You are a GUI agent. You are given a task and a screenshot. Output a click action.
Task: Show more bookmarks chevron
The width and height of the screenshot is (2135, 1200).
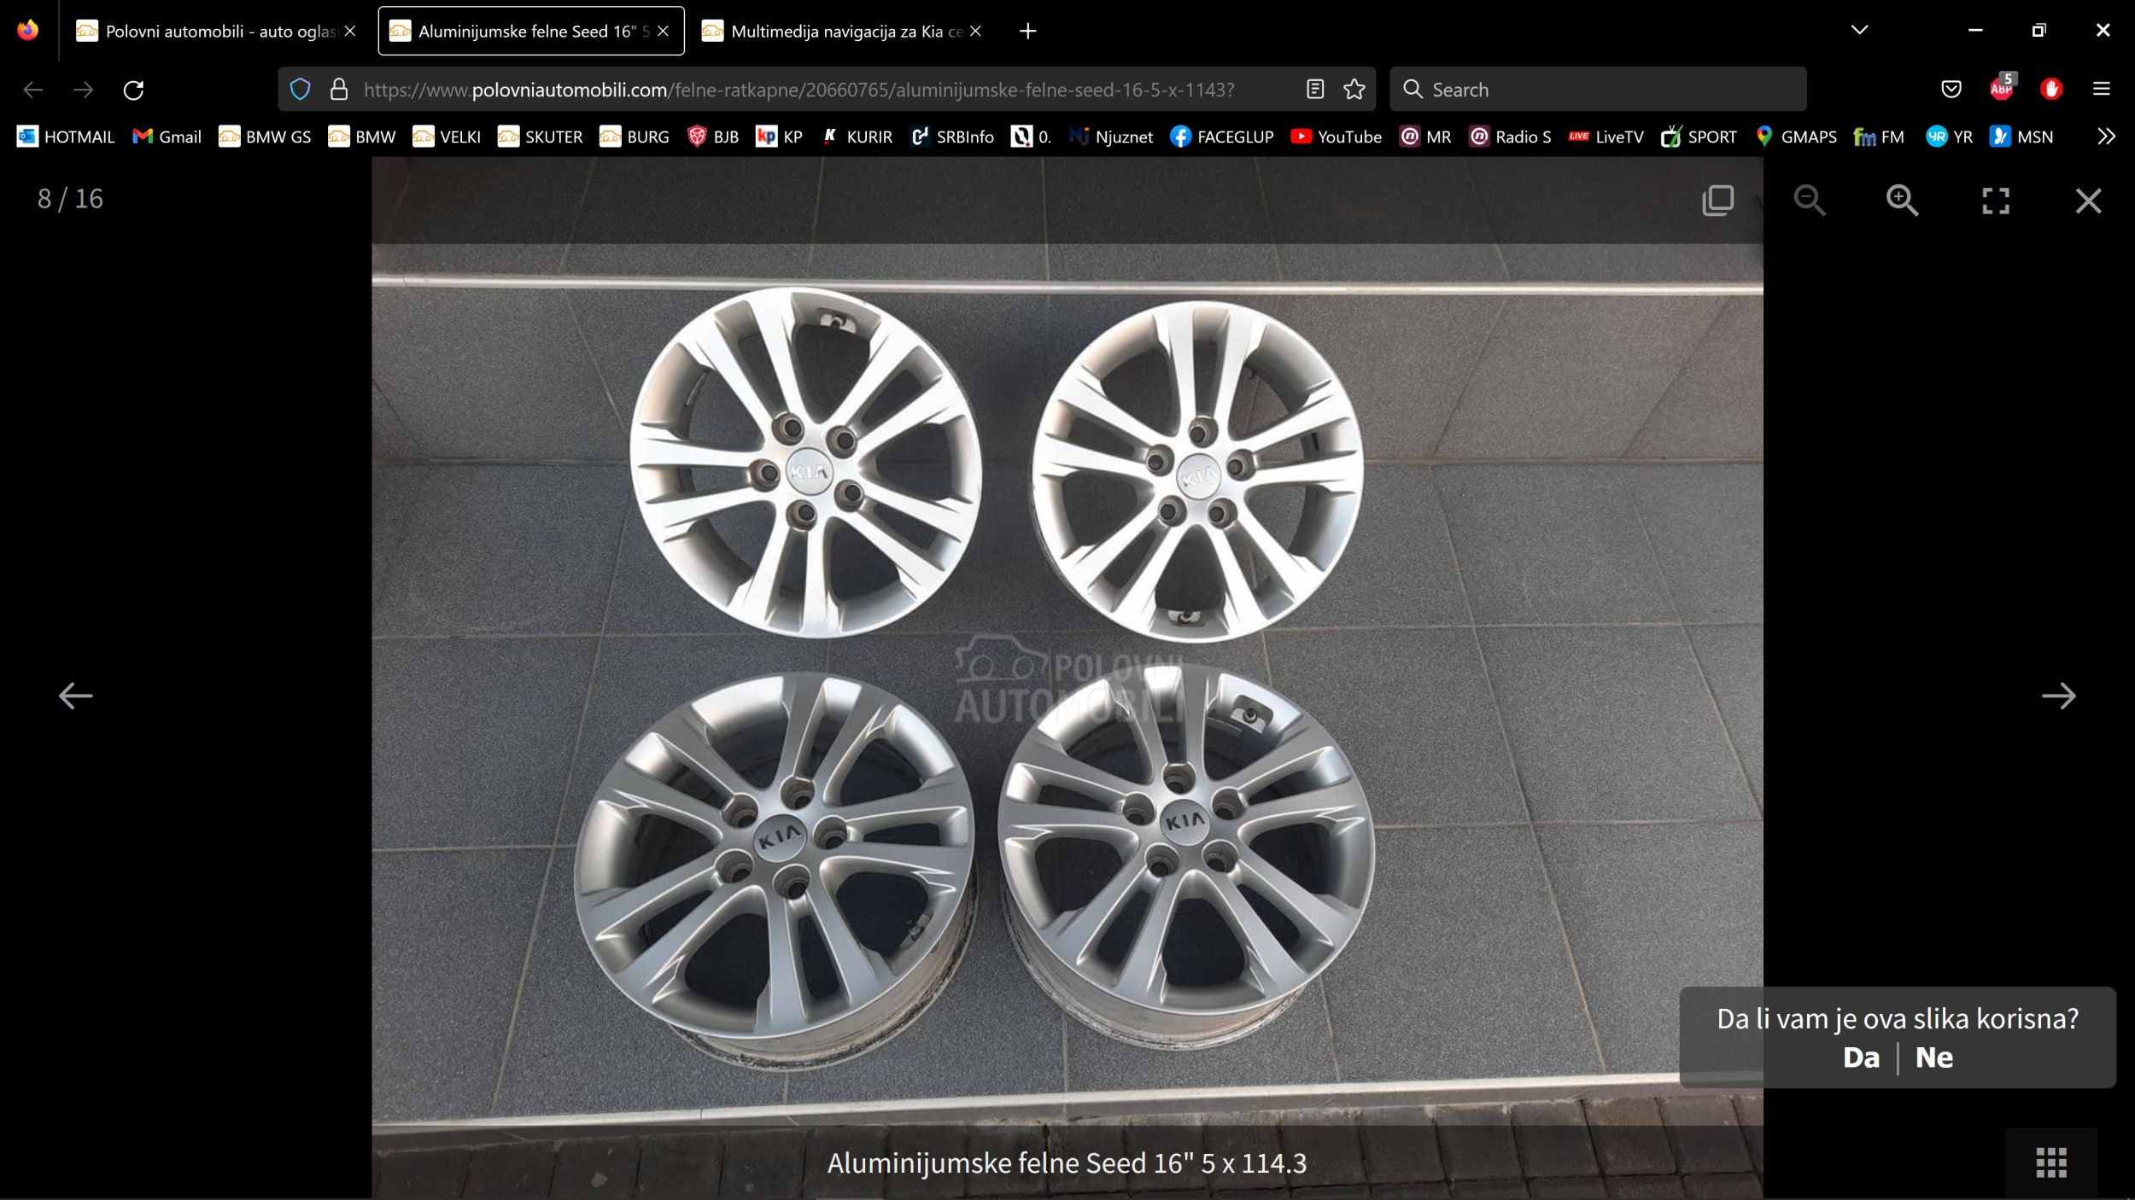coord(2106,137)
